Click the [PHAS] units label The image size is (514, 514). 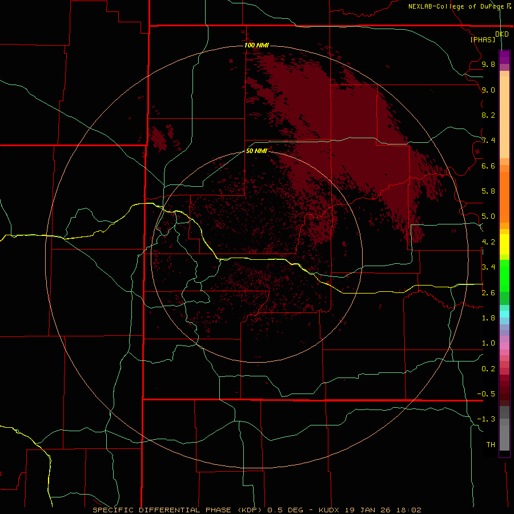pyautogui.click(x=483, y=39)
